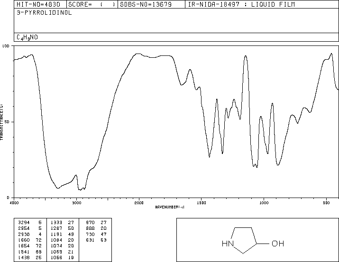Click the 500 wavenumber axis label
339x262 pixels.
(326, 203)
